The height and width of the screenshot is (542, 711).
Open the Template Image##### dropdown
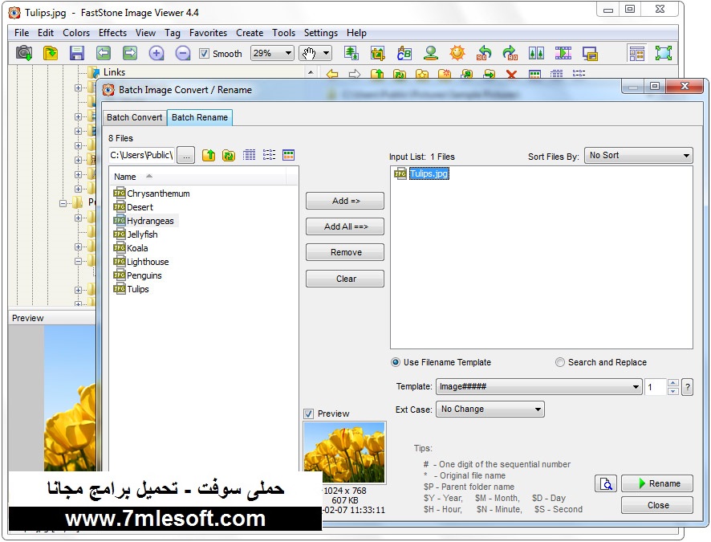click(539, 386)
